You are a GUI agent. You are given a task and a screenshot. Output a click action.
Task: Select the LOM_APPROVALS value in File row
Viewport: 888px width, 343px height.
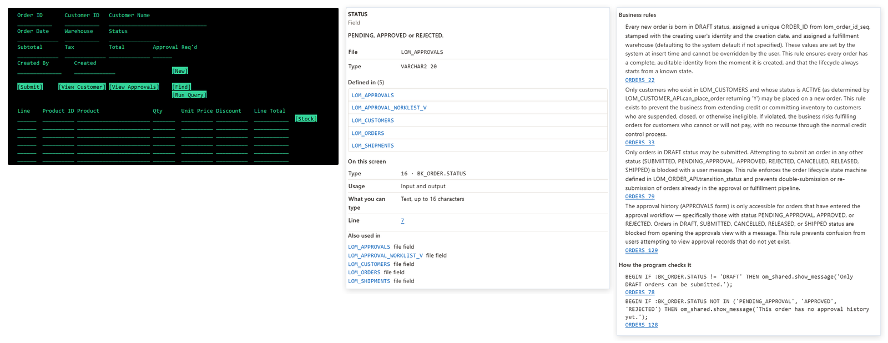(422, 52)
